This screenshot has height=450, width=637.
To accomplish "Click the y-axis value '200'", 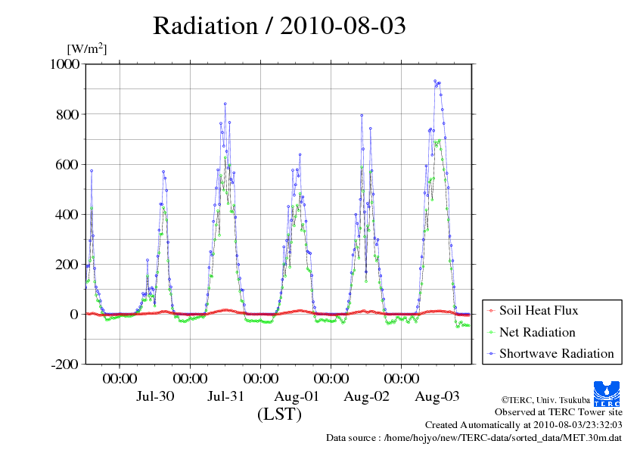I will (x=67, y=264).
